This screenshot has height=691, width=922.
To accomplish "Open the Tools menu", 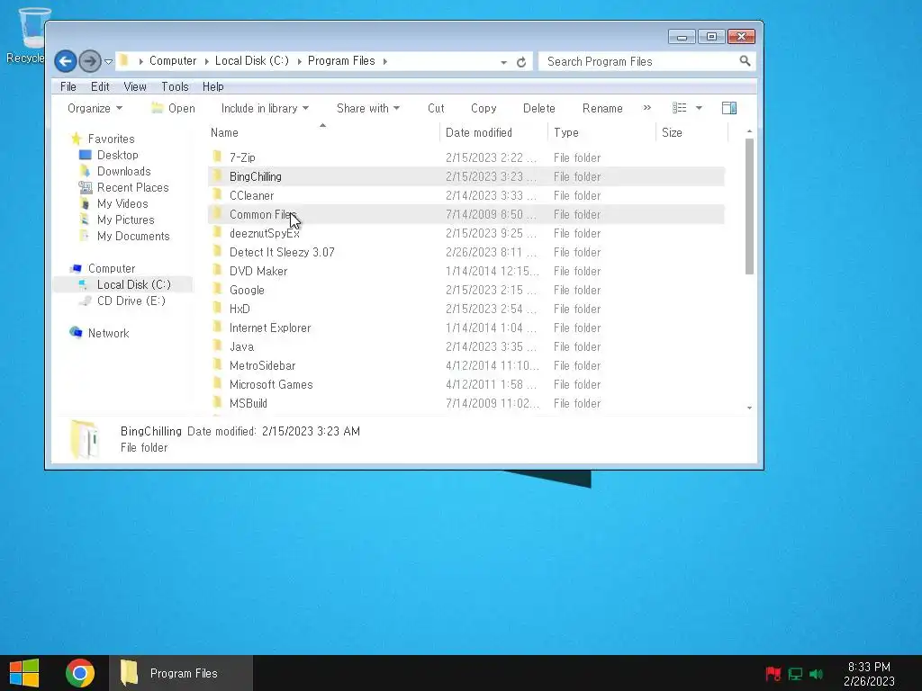I will click(x=176, y=87).
